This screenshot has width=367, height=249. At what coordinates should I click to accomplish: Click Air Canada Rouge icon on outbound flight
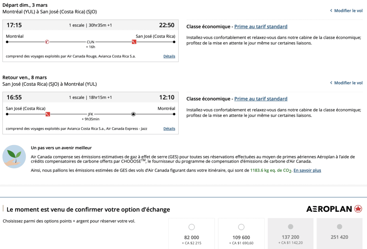click(x=47, y=42)
